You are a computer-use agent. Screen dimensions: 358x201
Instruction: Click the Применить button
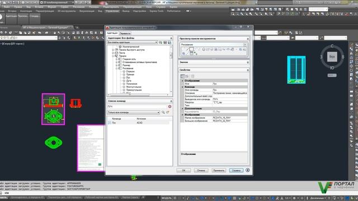[219, 170]
